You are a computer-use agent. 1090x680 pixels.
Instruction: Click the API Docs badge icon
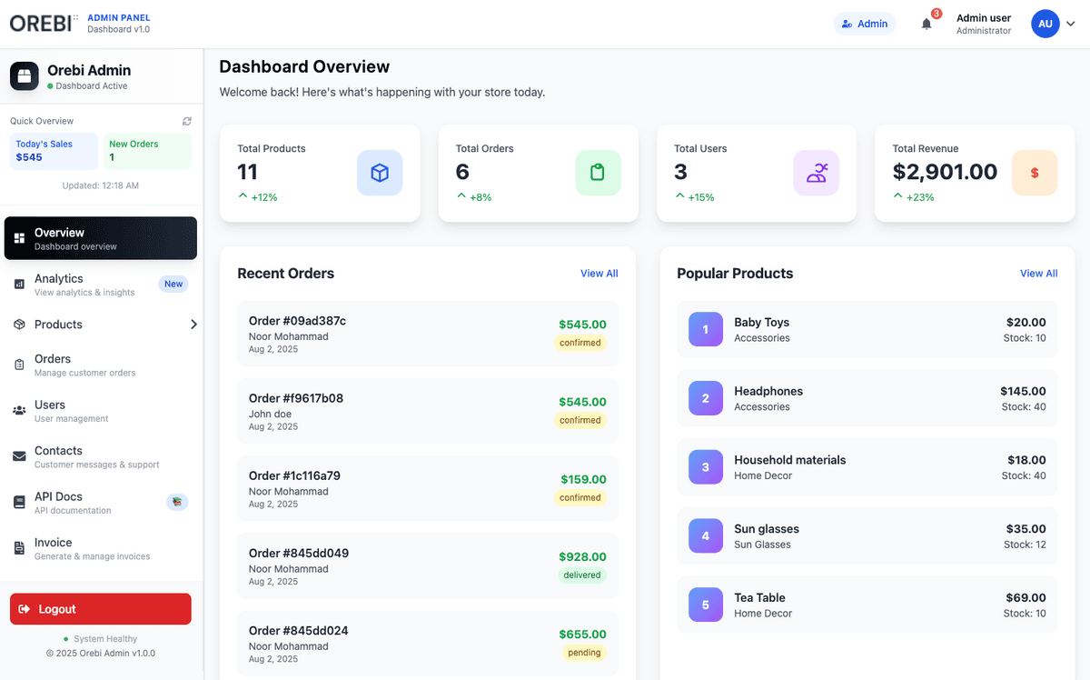[x=177, y=502]
